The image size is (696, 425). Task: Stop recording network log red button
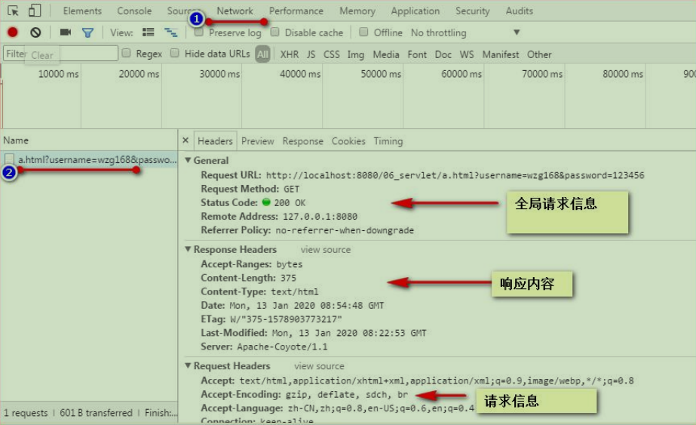[x=12, y=32]
